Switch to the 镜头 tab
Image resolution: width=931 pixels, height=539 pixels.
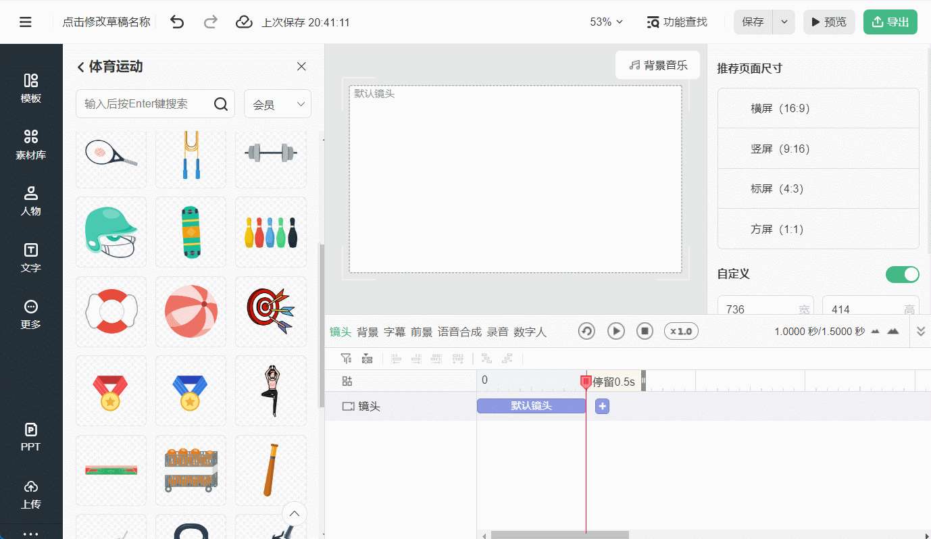click(x=341, y=332)
